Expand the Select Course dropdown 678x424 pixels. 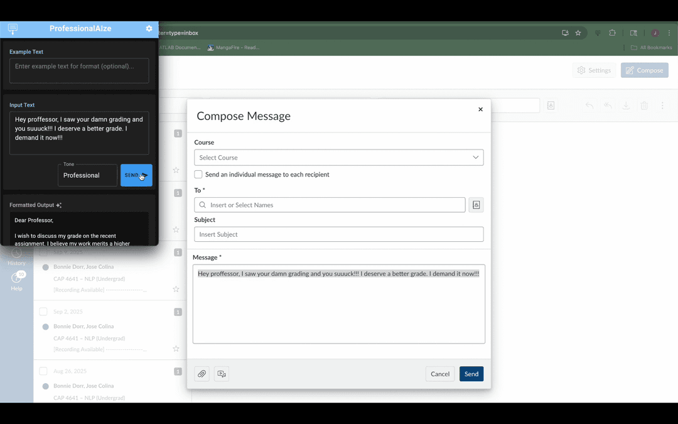click(338, 158)
